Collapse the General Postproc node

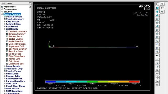(2, 14)
